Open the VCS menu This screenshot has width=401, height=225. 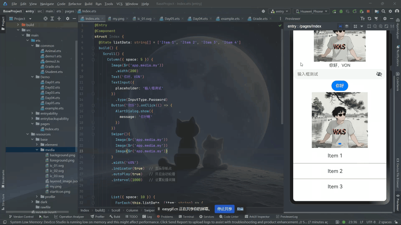point(119,4)
